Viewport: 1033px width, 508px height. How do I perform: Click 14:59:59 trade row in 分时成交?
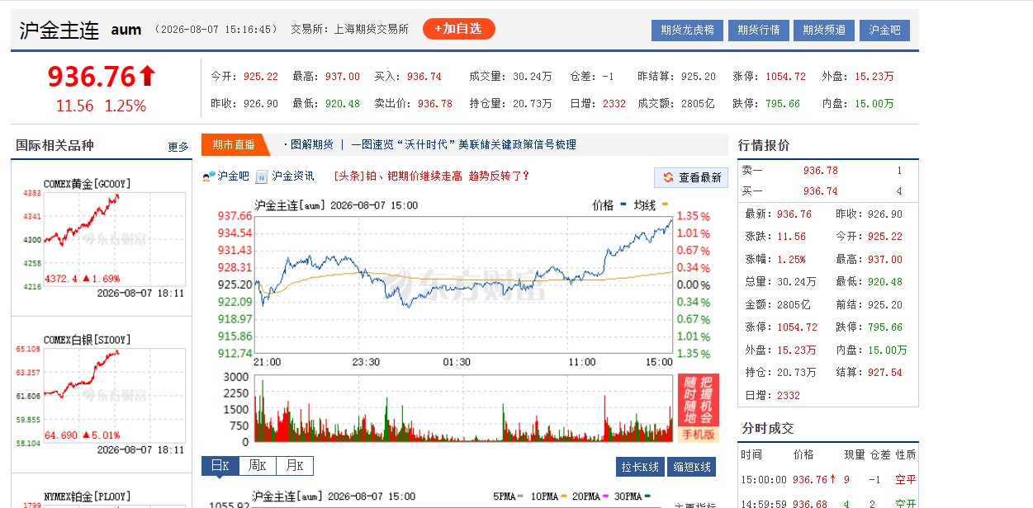[828, 503]
